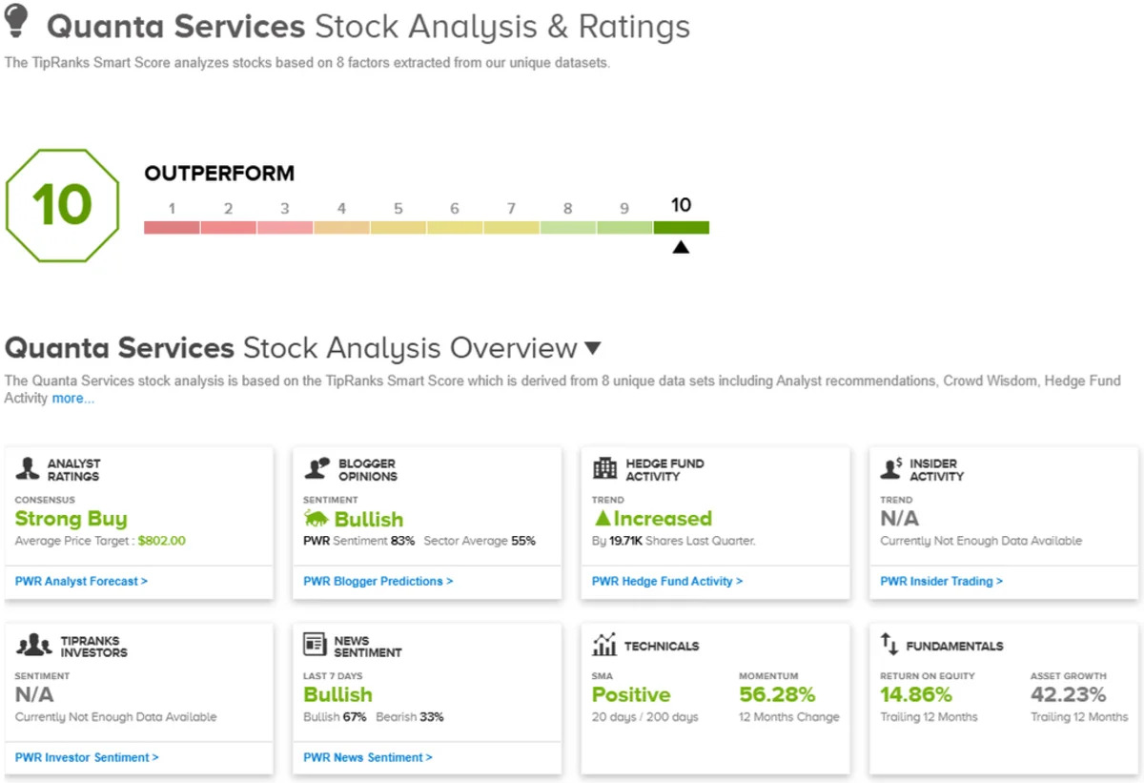This screenshot has height=783, width=1144.
Task: Click the TipRanks Investors group icon
Action: (33, 646)
